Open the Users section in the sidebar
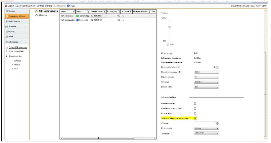Viewport: 271px width, 143px height. [x=17, y=37]
